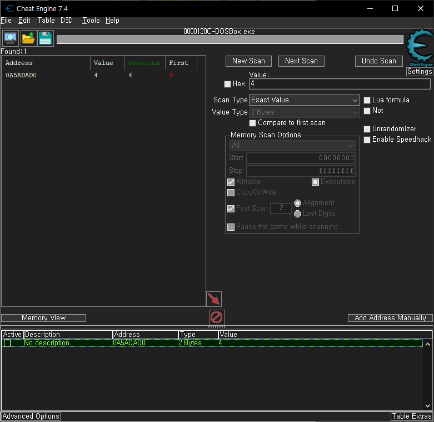Open Table Extras
The width and height of the screenshot is (434, 422).
pyautogui.click(x=412, y=416)
